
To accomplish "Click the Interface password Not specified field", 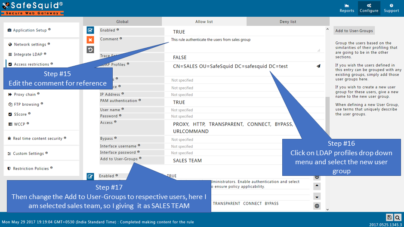I will coord(182,153).
